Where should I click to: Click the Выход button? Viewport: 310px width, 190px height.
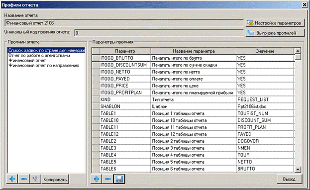pos(289,179)
